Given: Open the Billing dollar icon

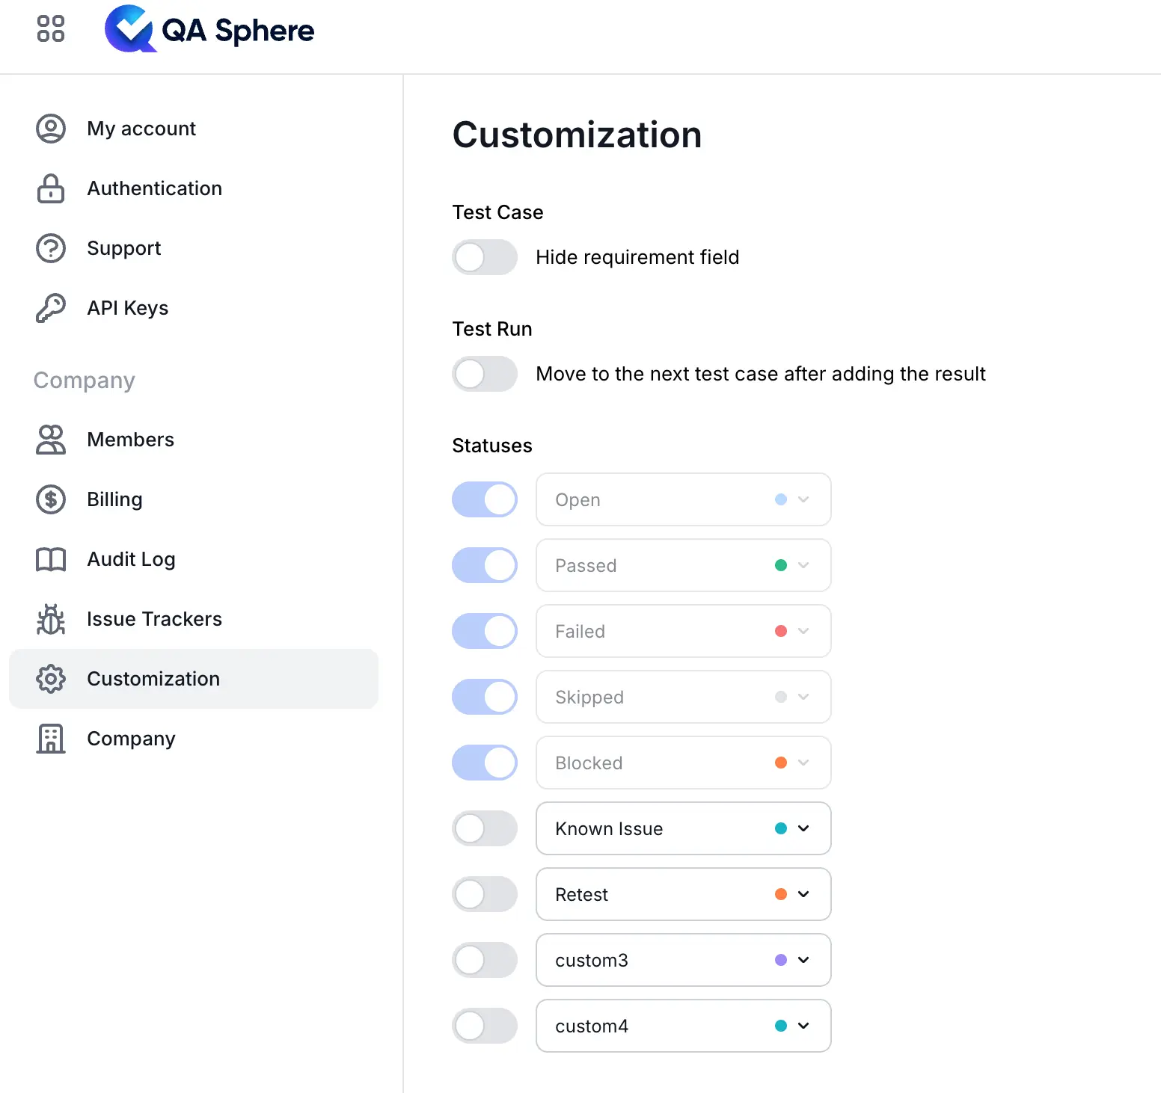Looking at the screenshot, I should pyautogui.click(x=50, y=499).
